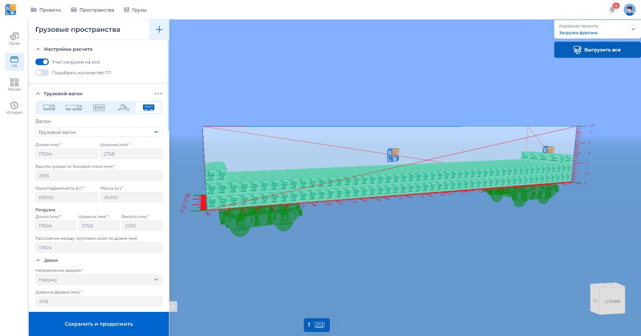Viewport: 641px width, 336px height.
Task: Open the Грузы sidebar section
Action: [x=14, y=38]
